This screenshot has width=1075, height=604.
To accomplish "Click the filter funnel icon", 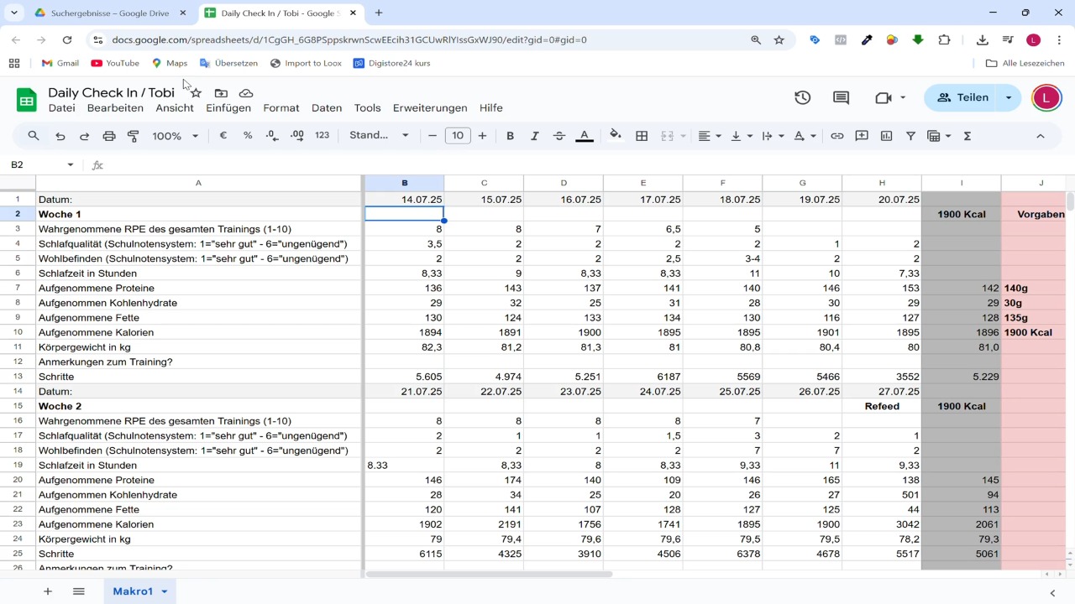I will pyautogui.click(x=910, y=136).
